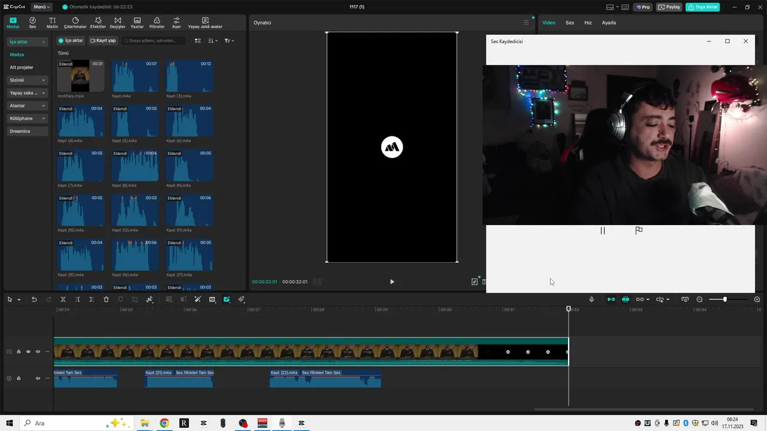
Task: Click the auto-enhance magic wand icon
Action: pyautogui.click(x=197, y=299)
